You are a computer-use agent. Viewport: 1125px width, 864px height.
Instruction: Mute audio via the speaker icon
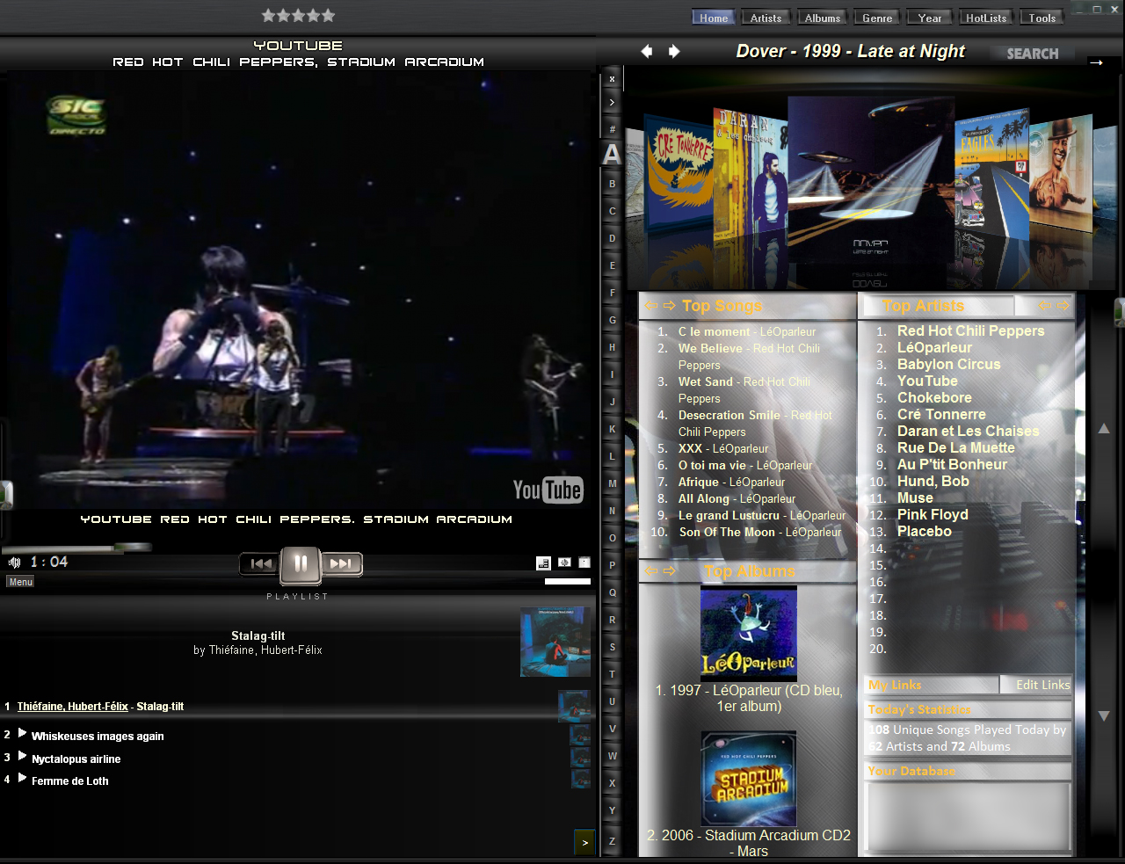(14, 563)
